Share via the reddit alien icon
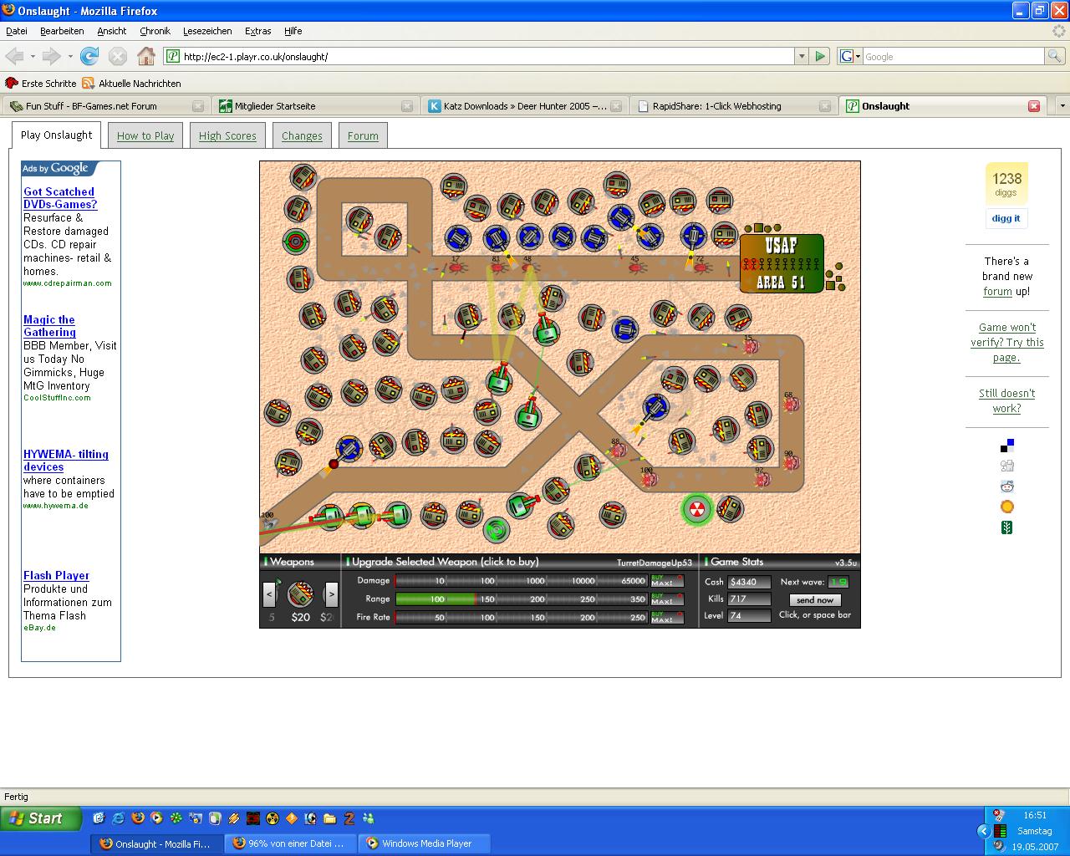Screen dimensions: 1070x856 coord(1007,487)
